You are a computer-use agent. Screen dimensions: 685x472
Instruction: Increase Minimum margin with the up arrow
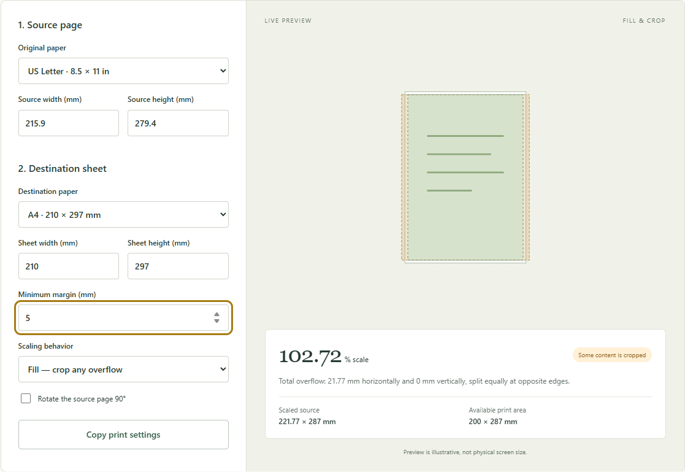click(x=216, y=314)
